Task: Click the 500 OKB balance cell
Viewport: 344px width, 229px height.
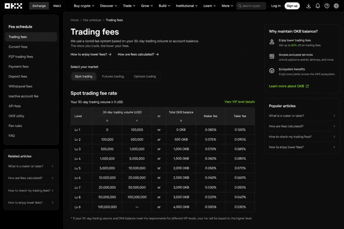Action: click(181, 139)
